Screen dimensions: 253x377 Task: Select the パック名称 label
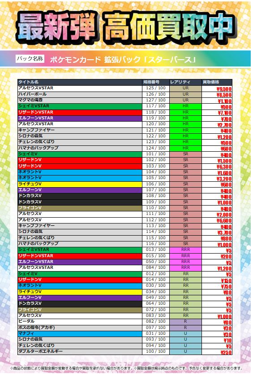(30, 59)
